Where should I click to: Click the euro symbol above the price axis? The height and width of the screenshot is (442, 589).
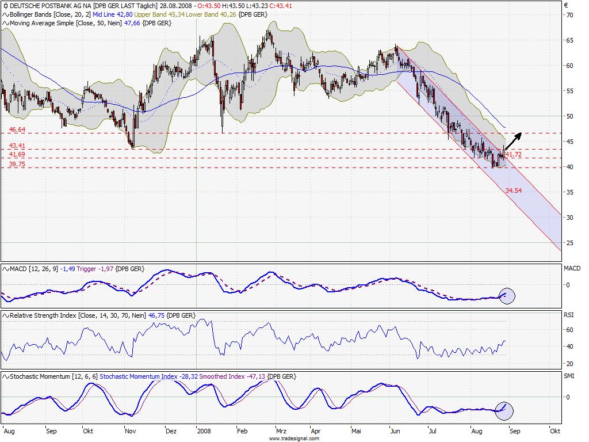566,5
